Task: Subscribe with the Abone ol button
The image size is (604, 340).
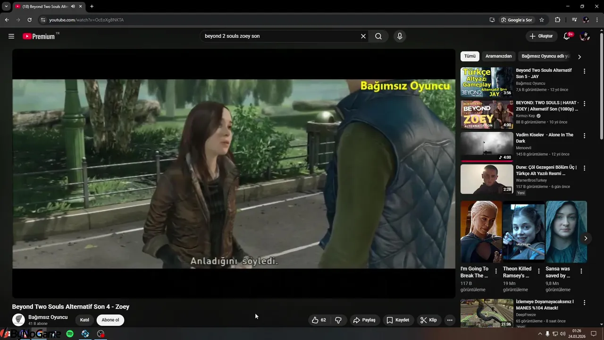Action: point(110,320)
